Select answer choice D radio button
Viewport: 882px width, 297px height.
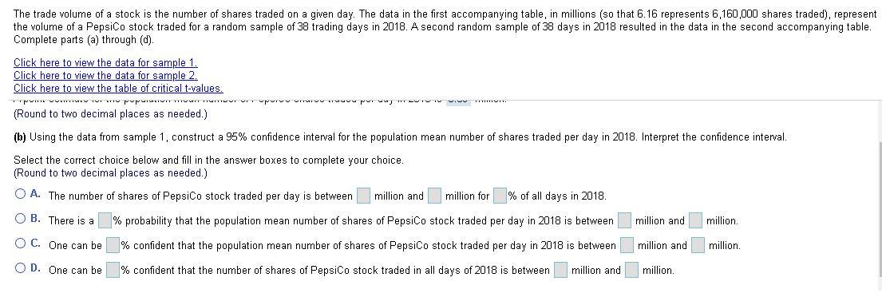20,269
